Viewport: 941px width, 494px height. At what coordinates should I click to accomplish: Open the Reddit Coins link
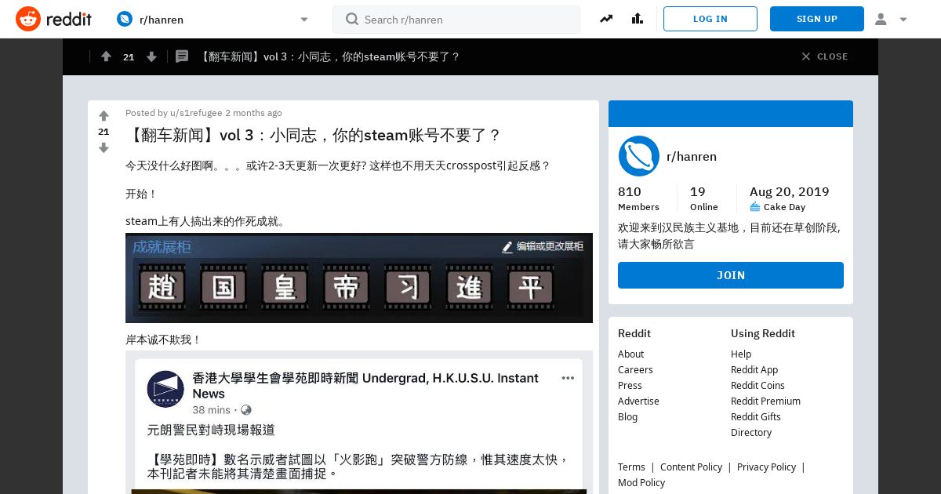[758, 385]
